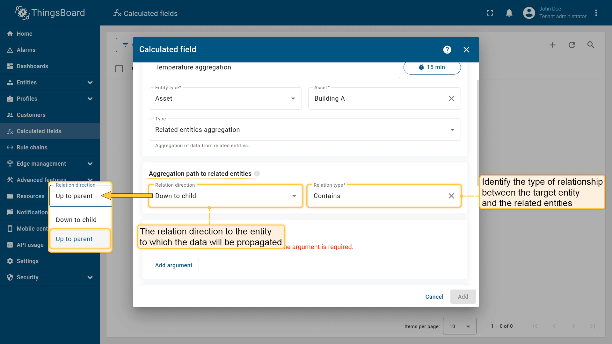Toggle fullscreen mode icon in top bar
The image size is (612, 344).
click(x=490, y=13)
